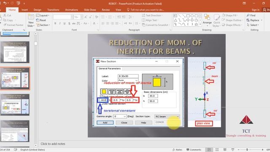The width and height of the screenshot is (270, 152).
Task: Open the Share pane
Action: [266, 10]
